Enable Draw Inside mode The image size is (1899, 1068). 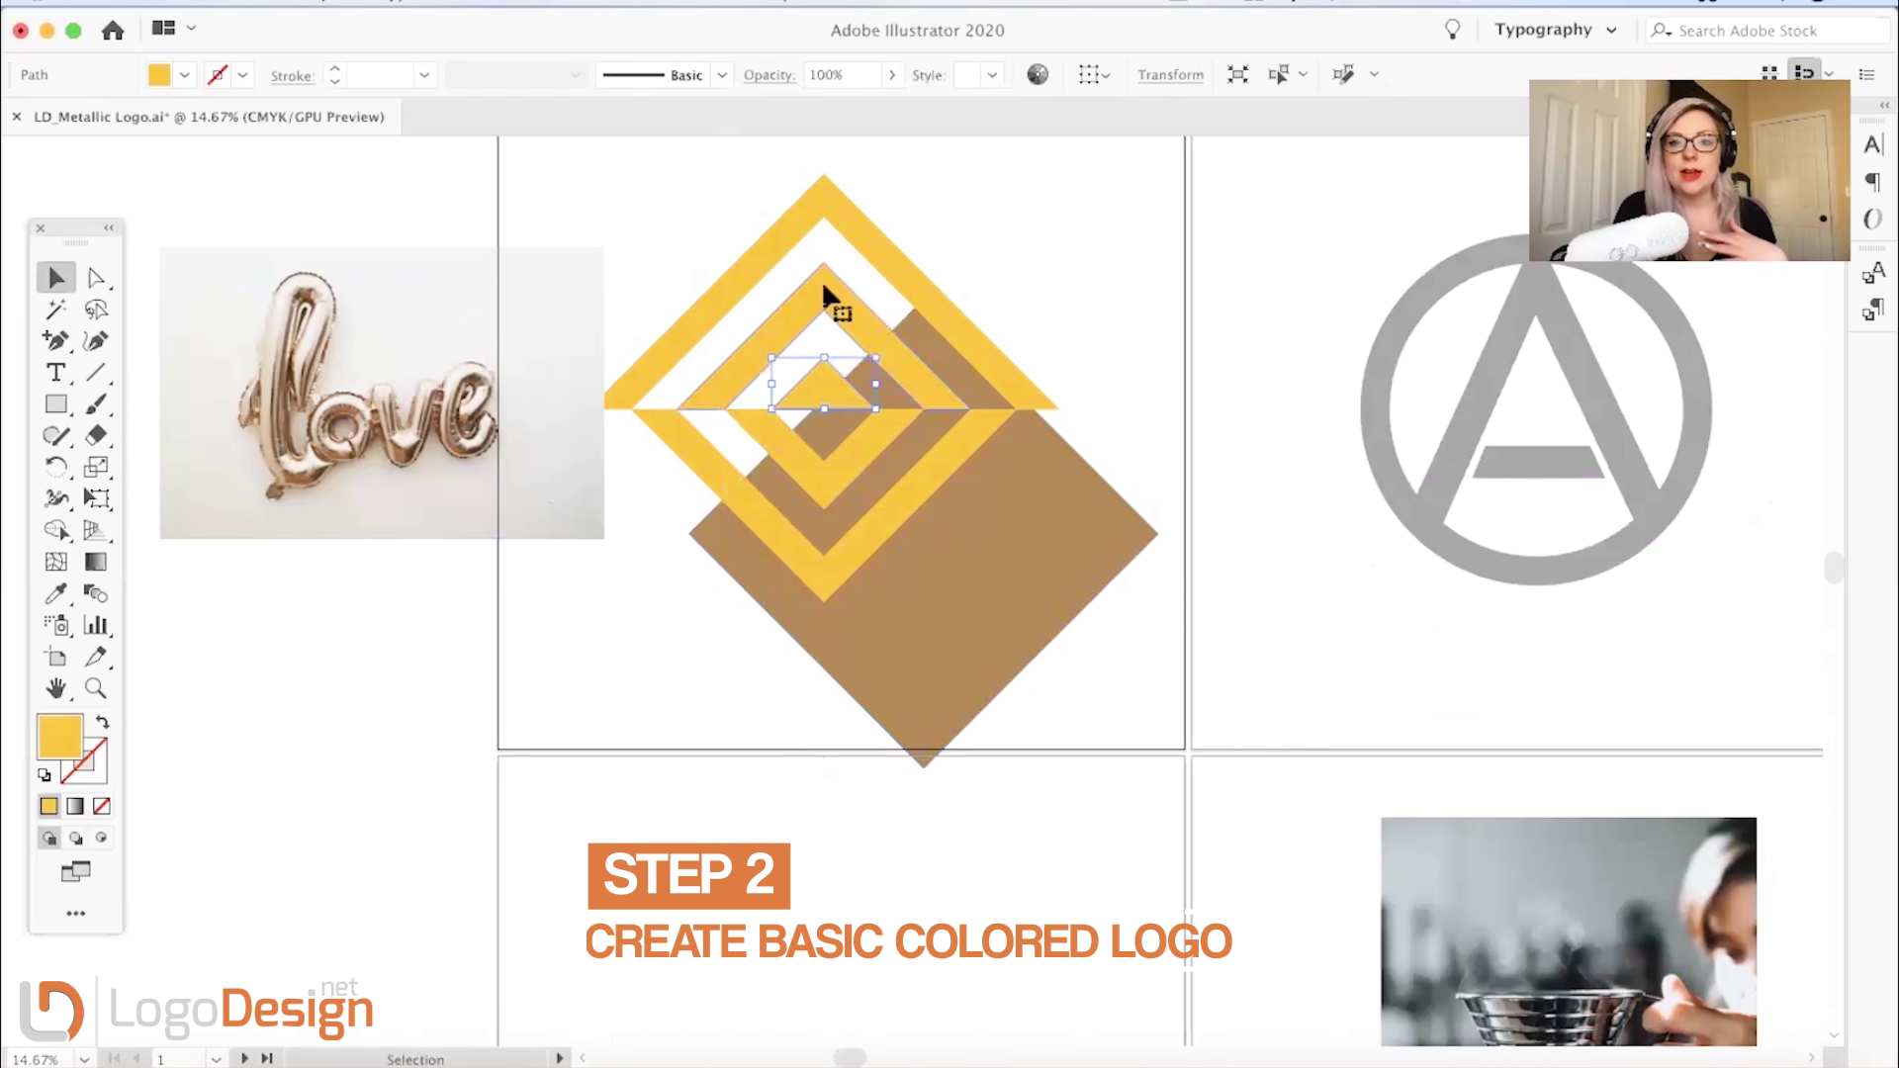tap(101, 839)
